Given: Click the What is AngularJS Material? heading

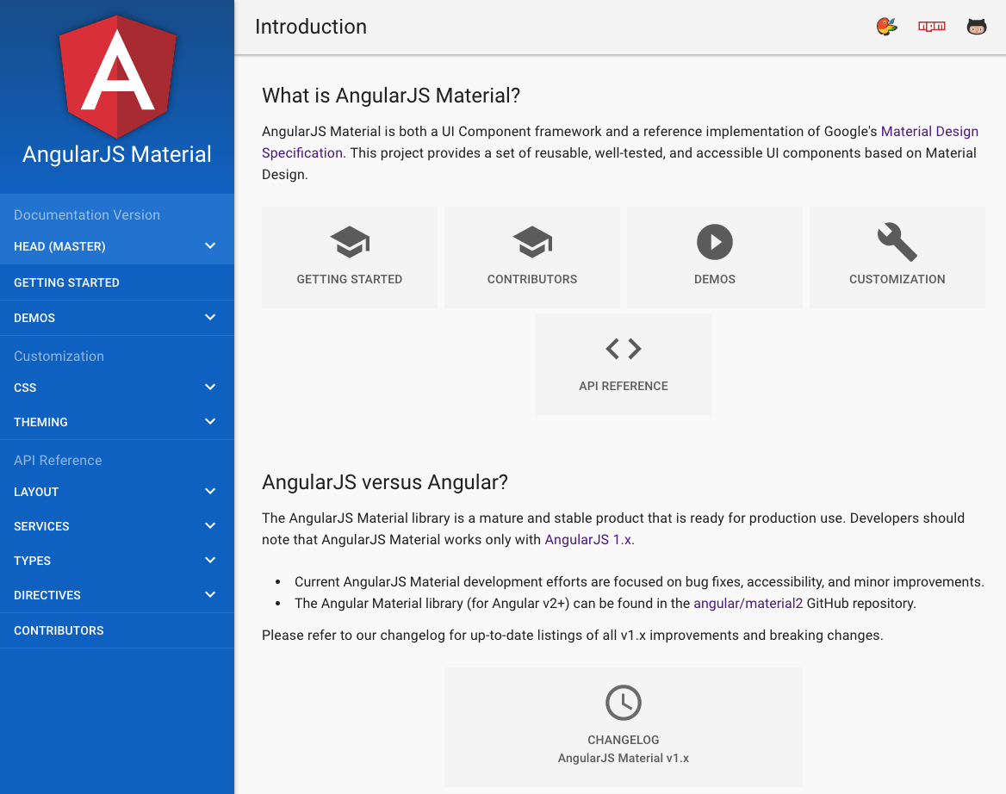Looking at the screenshot, I should pos(391,96).
